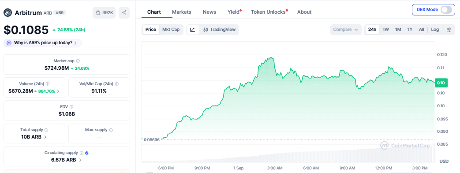Click the USD currency label on chart

(x=444, y=161)
